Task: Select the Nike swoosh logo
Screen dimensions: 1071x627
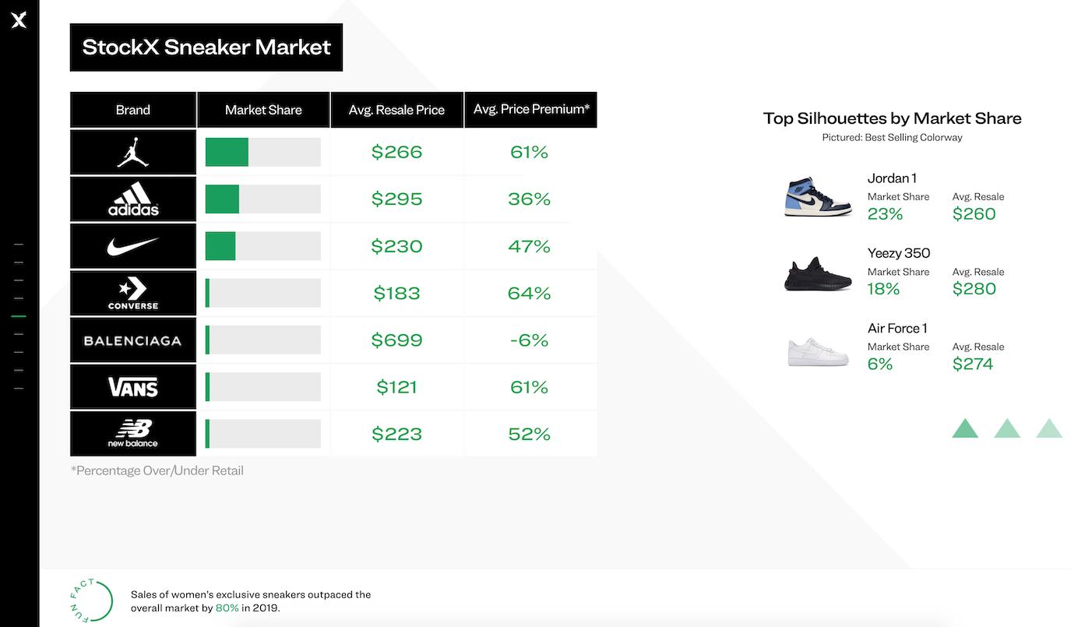Action: [x=133, y=246]
